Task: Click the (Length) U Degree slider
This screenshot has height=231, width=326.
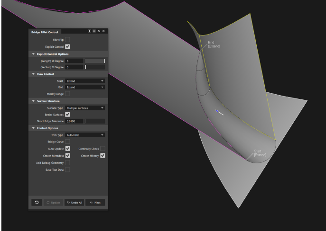Action: click(95, 61)
